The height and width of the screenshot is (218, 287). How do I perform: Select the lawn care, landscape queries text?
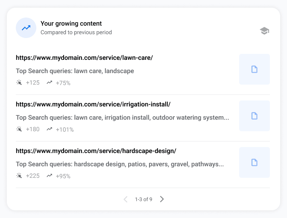(x=104, y=71)
